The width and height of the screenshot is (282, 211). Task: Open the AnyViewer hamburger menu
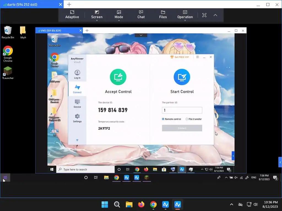click(197, 57)
